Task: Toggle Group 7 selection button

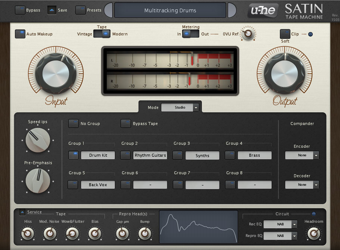Action: tap(178, 185)
